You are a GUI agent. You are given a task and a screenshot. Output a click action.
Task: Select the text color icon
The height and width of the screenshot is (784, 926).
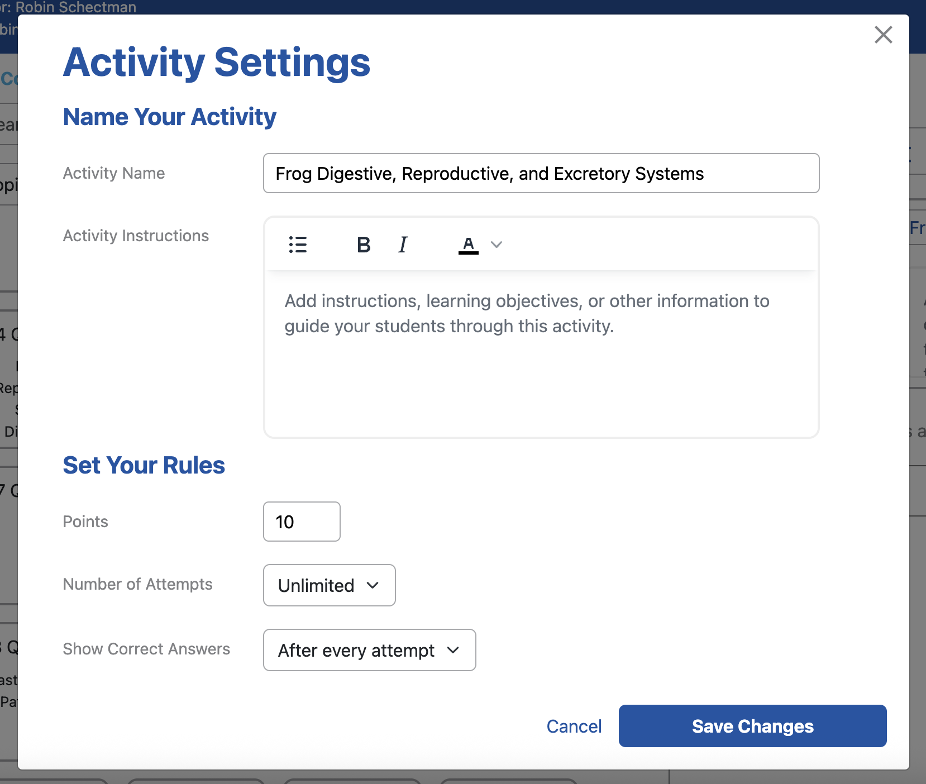(468, 244)
